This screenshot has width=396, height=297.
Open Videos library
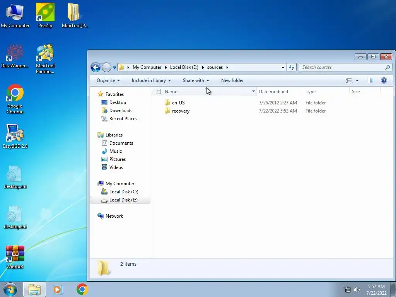[x=116, y=167]
